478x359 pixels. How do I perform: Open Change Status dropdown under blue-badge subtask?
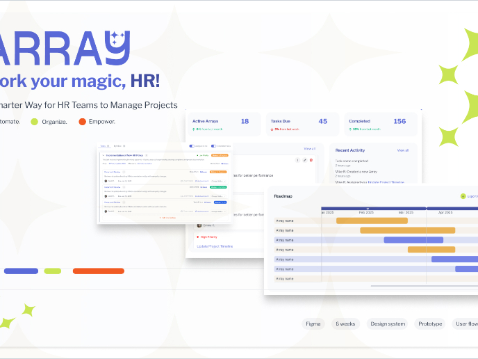(218, 212)
